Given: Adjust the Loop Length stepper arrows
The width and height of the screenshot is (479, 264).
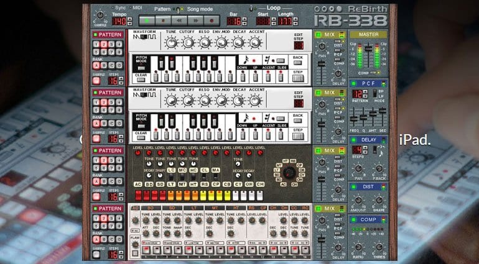Looking at the screenshot, I should pyautogui.click(x=295, y=21).
